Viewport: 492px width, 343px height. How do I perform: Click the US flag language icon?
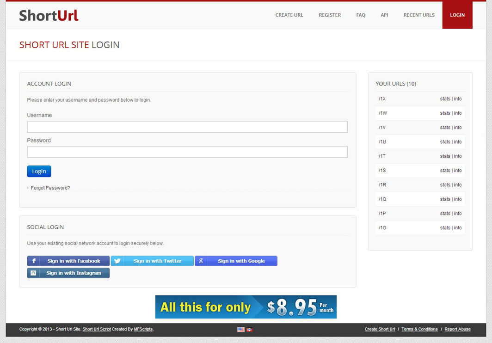tap(240, 330)
